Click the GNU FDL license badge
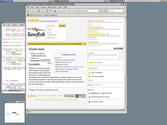This screenshot has width=167, height=125. pyautogui.click(x=81, y=96)
